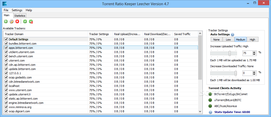Decrement the upload percentage spinner down arrow
This screenshot has width=271, height=117.
tap(254, 54)
